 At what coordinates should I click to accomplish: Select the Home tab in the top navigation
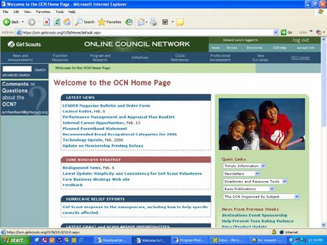coord(216,48)
